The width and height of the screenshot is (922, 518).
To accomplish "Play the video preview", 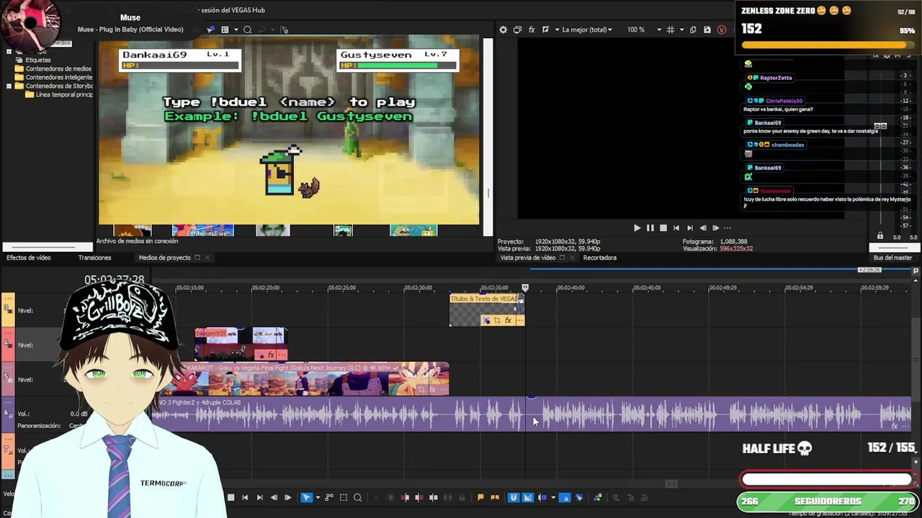I will click(637, 228).
